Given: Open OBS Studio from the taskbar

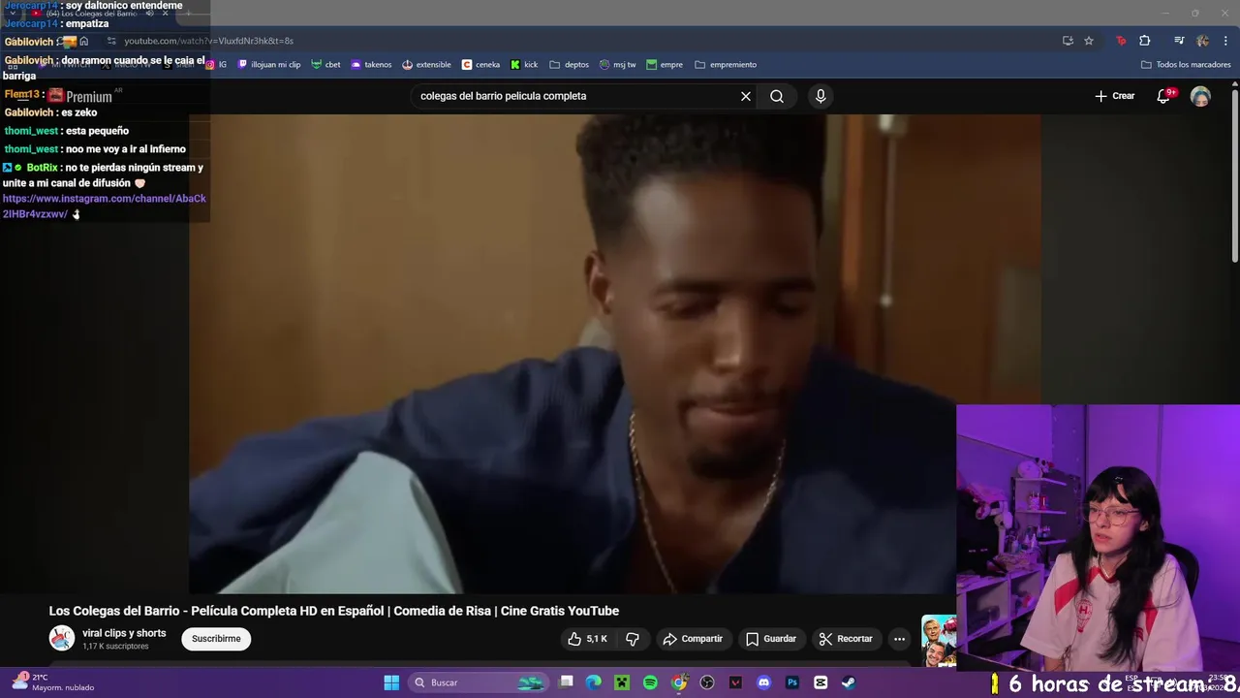Looking at the screenshot, I should point(707,682).
